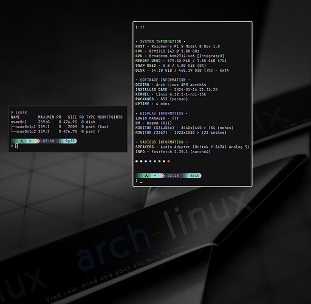Click the DISPLAY INFORMATION heading
Viewport: 311px width, 304px height.
(x=162, y=114)
